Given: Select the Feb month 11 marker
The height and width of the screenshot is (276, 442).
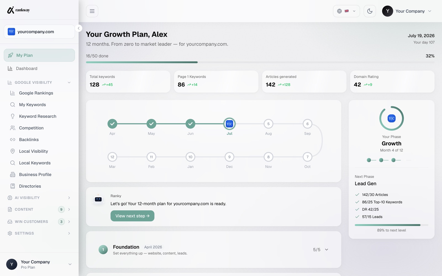Looking at the screenshot, I should pos(151,157).
